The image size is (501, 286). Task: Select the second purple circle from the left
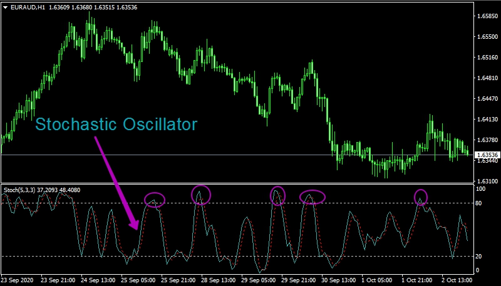(x=201, y=195)
